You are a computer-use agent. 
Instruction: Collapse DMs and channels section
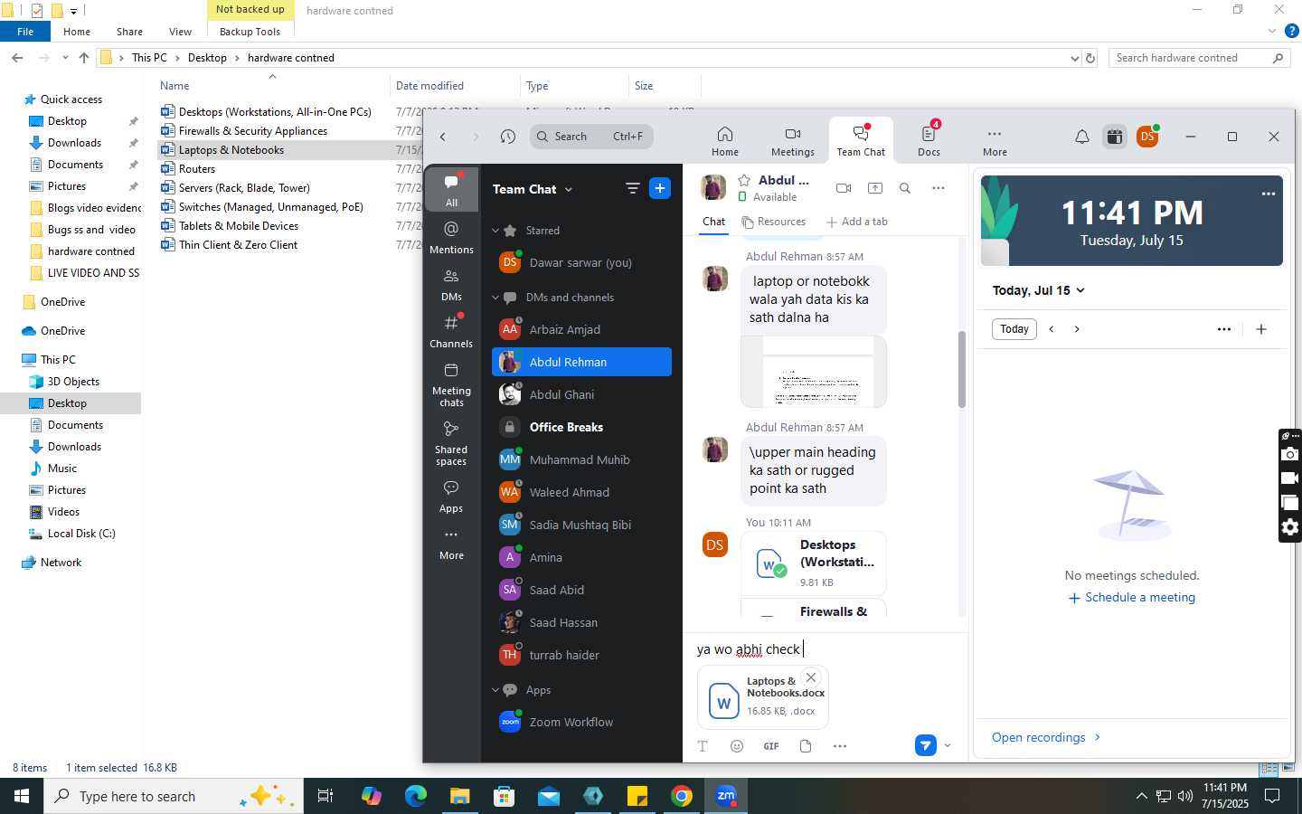click(495, 298)
